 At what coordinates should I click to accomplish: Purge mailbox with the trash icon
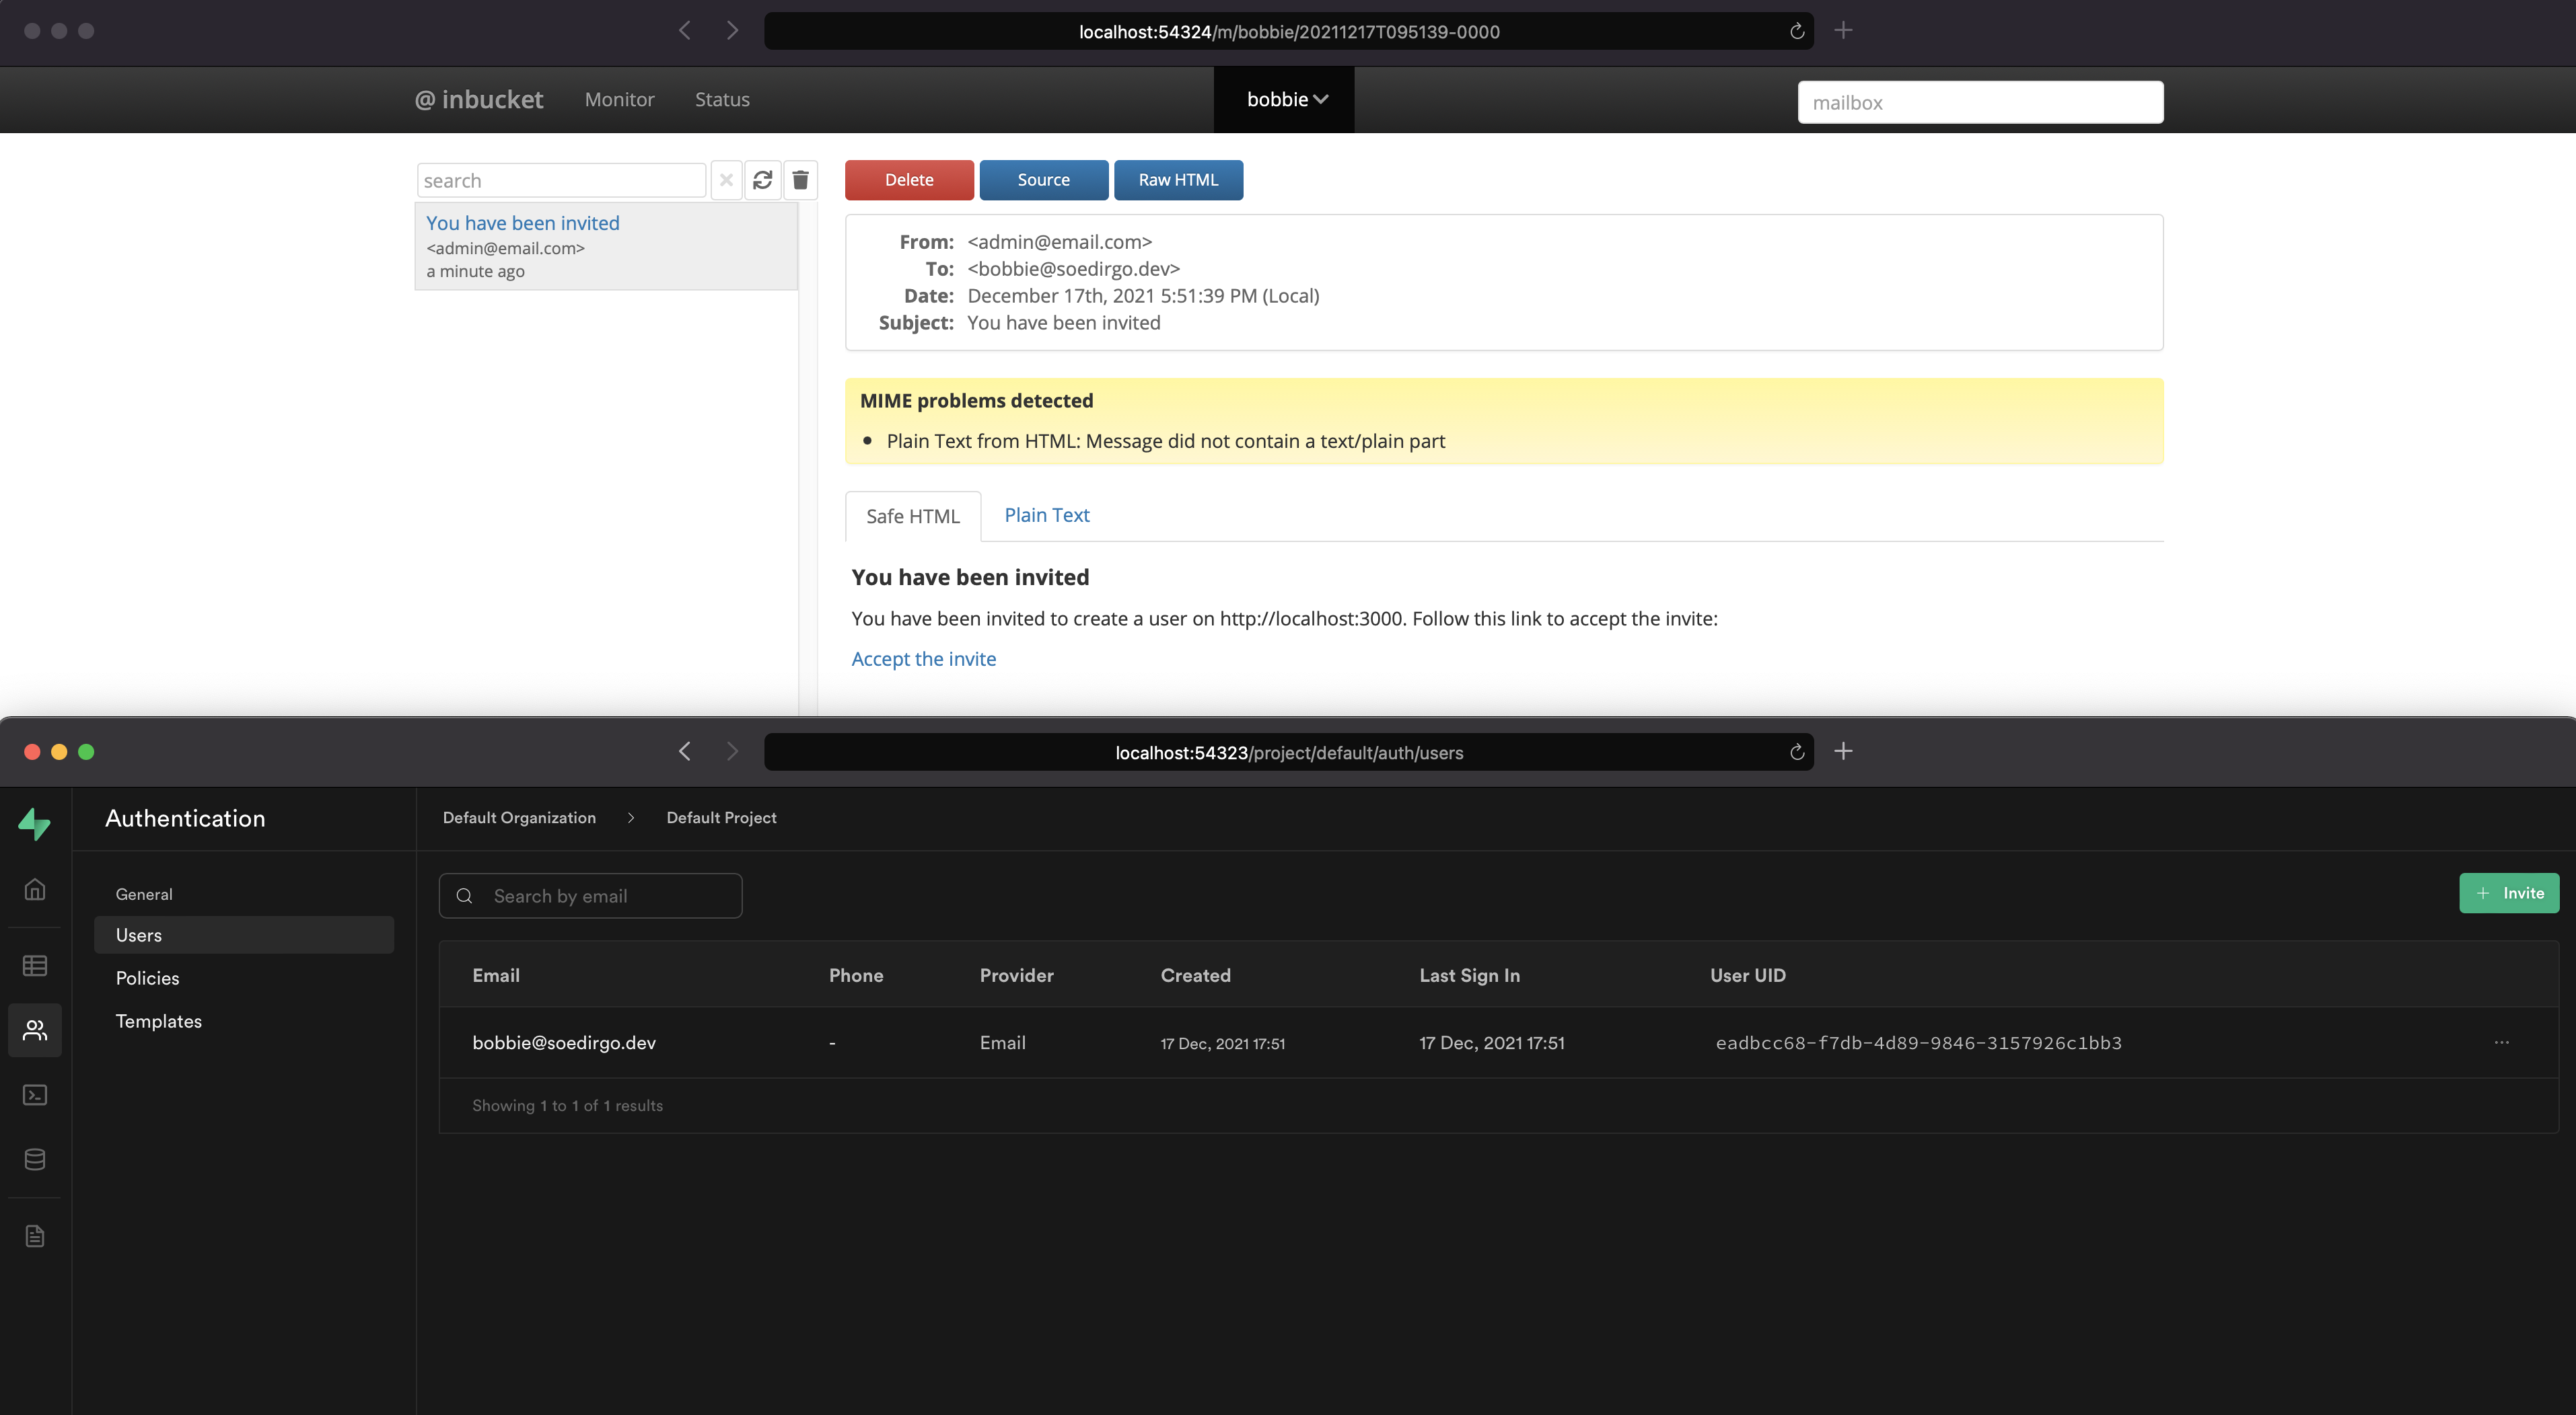800,180
